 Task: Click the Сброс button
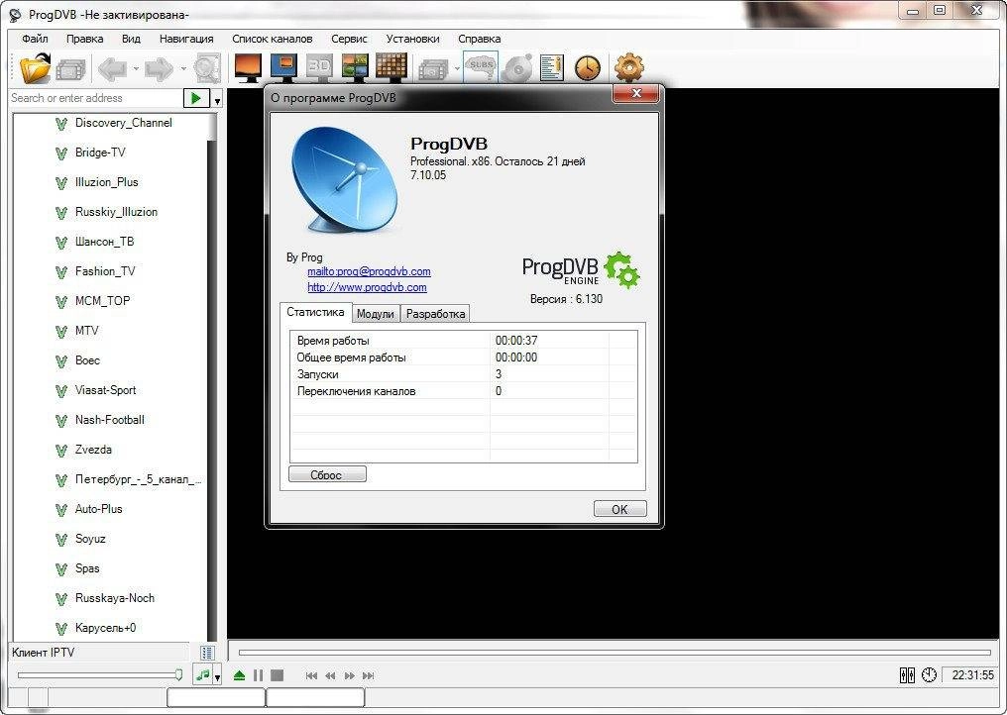[327, 474]
